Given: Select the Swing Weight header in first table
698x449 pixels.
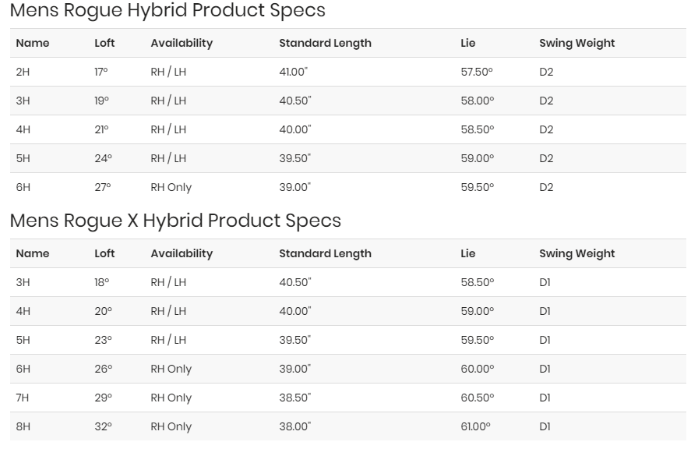Looking at the screenshot, I should 577,43.
